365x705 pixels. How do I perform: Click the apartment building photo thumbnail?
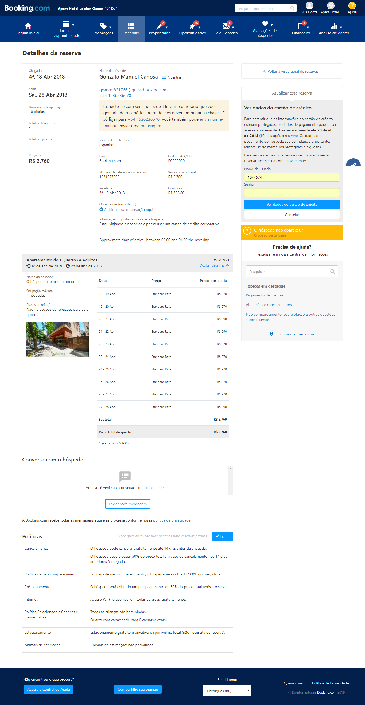click(57, 339)
